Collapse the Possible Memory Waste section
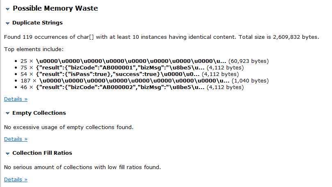 (8, 9)
